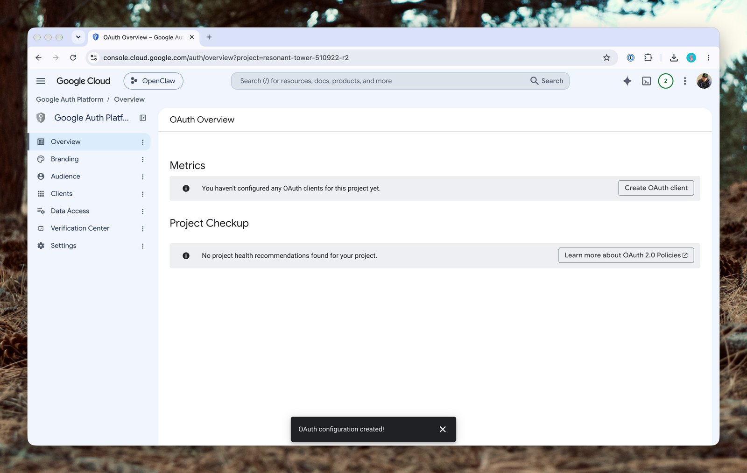Collapse the Google Auth Platform side panel
Viewport: 747px width, 473px height.
pyautogui.click(x=143, y=118)
